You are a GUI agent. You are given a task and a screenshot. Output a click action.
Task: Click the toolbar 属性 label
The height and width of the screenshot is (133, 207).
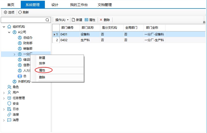pos(92,20)
